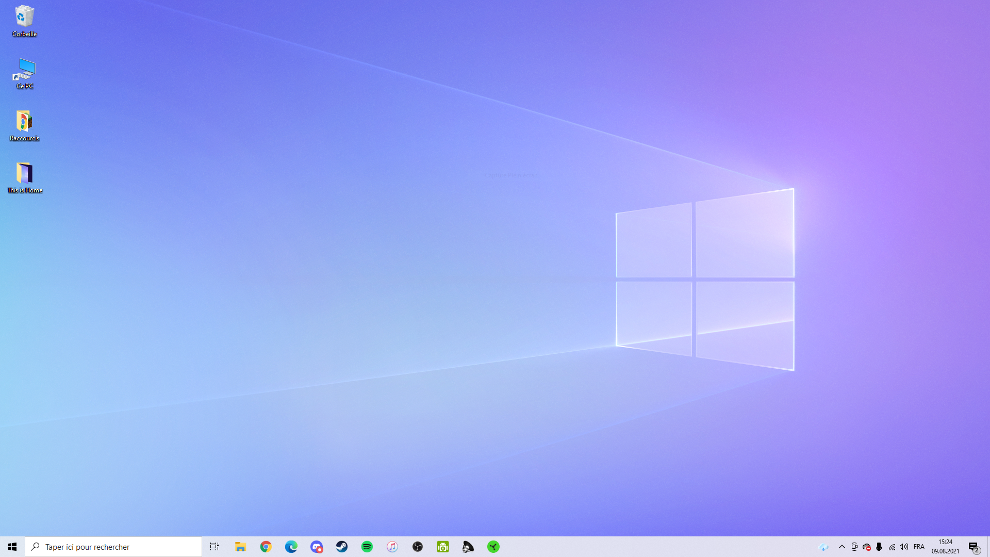
Task: Open Microsoft Edge from taskbar
Action: point(291,547)
